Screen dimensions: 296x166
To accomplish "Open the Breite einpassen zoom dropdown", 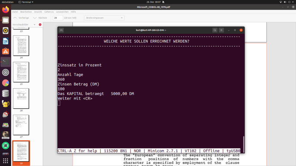I will pos(104,18).
